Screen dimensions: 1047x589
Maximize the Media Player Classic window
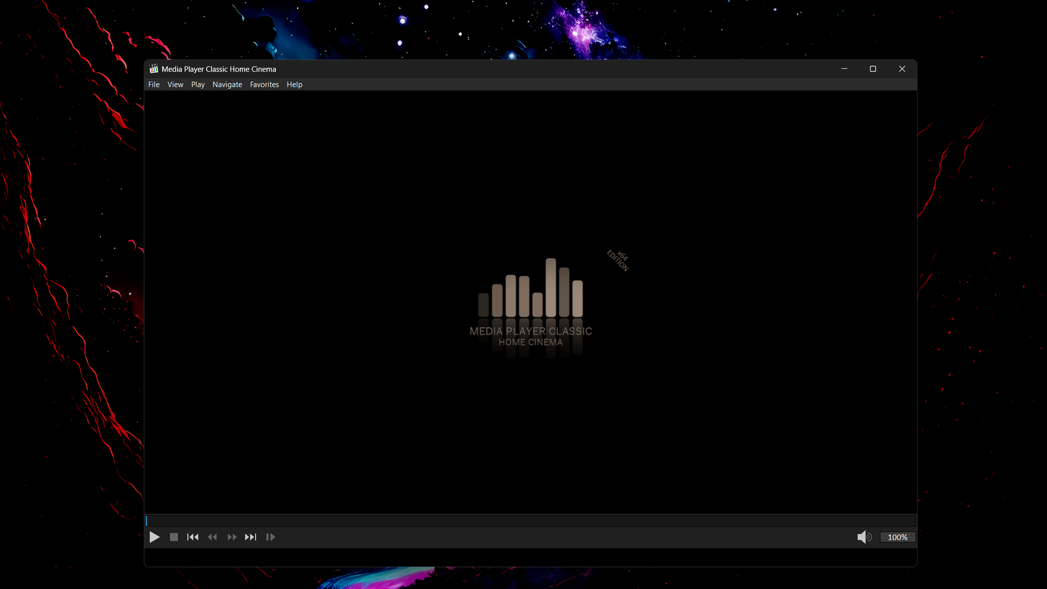click(873, 69)
